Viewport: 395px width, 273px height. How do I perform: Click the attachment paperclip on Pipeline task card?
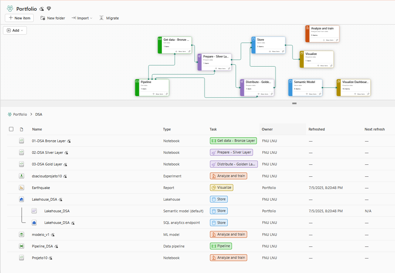point(167,94)
